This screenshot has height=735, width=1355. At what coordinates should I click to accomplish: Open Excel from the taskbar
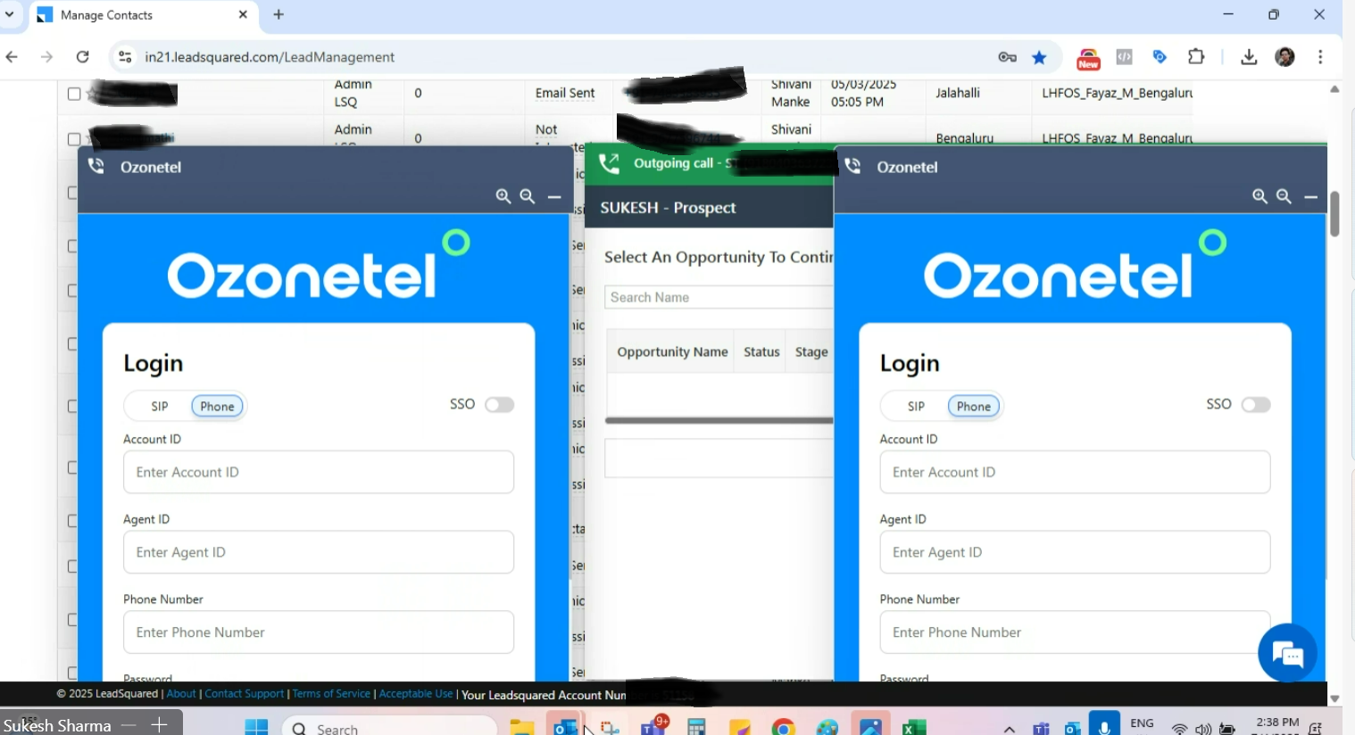913,726
